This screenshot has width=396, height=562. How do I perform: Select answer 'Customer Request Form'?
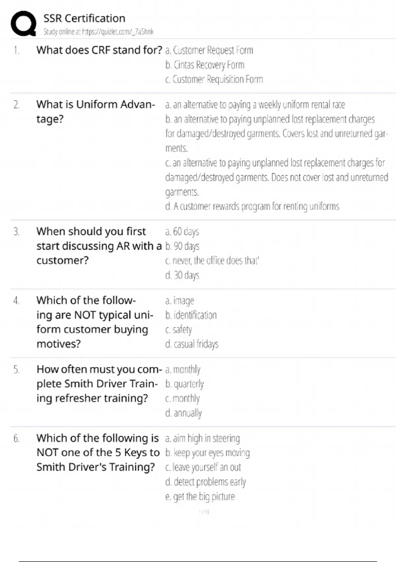(209, 50)
